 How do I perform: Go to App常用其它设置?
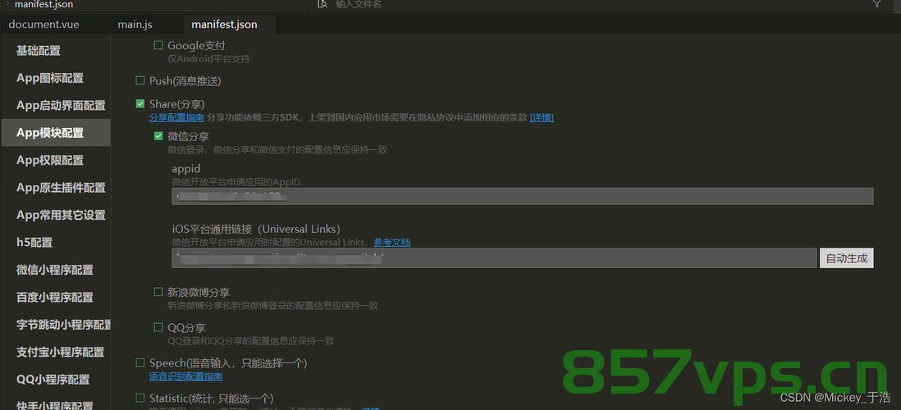pyautogui.click(x=61, y=216)
